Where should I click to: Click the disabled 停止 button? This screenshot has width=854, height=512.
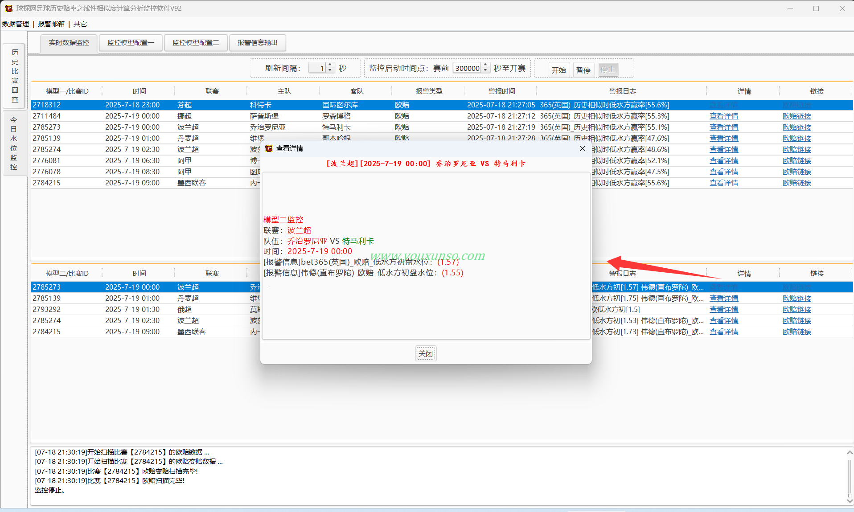[x=608, y=70]
